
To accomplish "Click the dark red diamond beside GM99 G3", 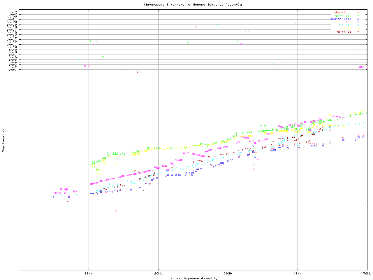I will (x=358, y=32).
